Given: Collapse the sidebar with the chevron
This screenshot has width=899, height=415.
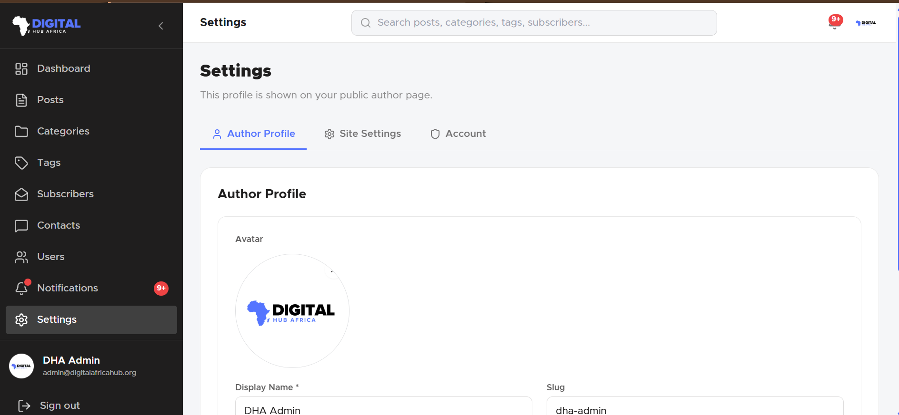Looking at the screenshot, I should pyautogui.click(x=161, y=26).
